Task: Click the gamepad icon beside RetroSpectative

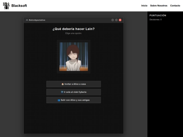Action: 27,20
